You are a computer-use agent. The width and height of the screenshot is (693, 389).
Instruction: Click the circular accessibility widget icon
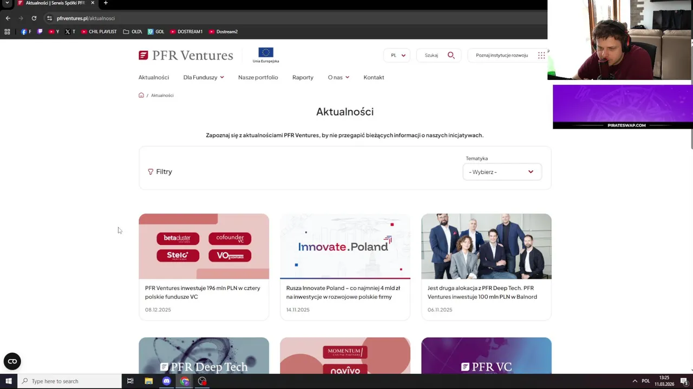click(12, 361)
